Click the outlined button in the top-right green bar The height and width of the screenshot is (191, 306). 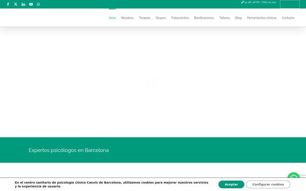pyautogui.click(x=289, y=4)
